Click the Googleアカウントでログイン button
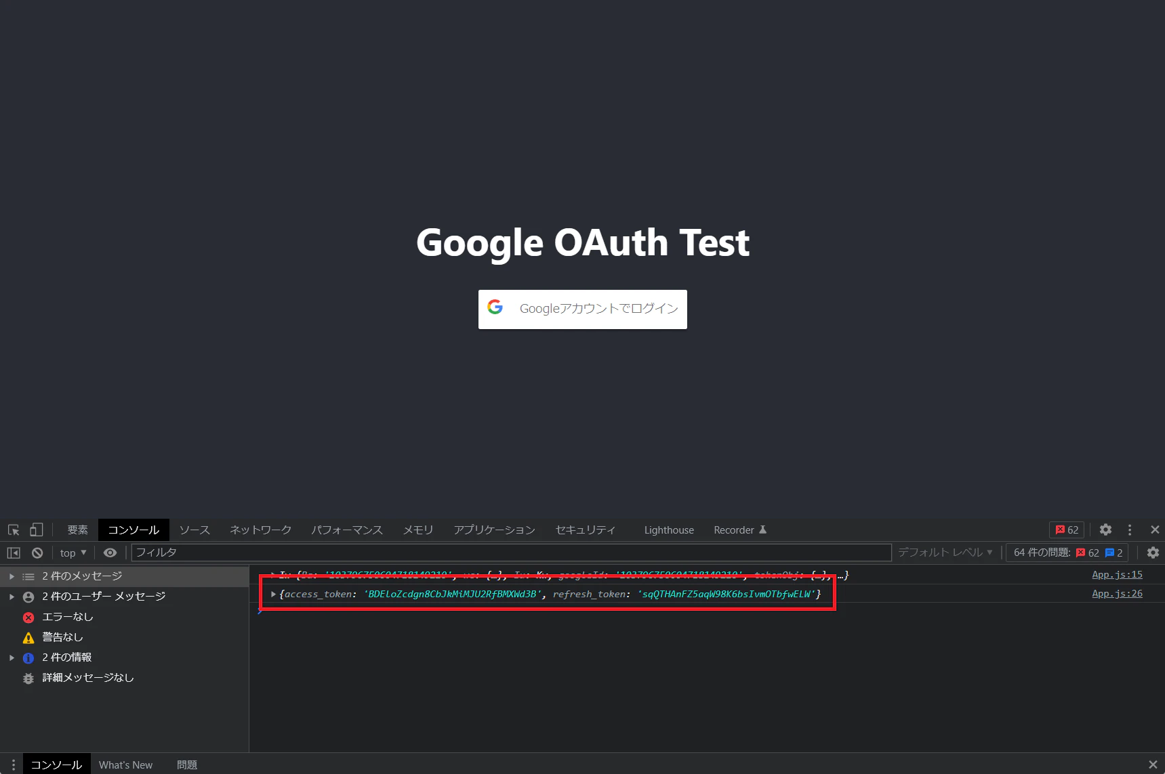The width and height of the screenshot is (1165, 774). click(x=582, y=309)
